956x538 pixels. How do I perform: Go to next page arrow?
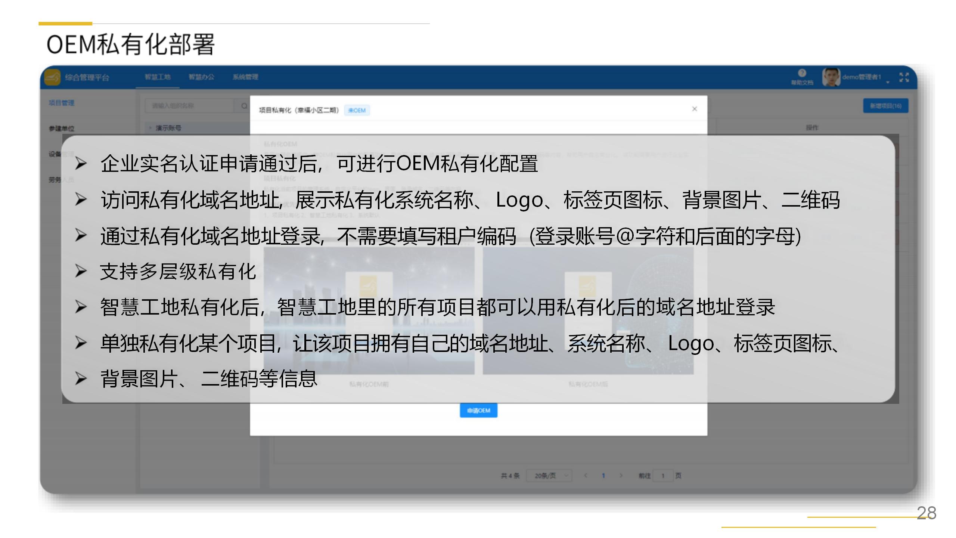tap(621, 476)
